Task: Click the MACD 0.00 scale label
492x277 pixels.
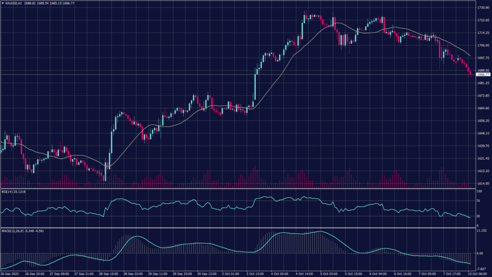Action: point(480,253)
